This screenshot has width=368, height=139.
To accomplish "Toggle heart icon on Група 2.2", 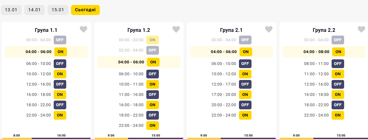I will pos(361,29).
